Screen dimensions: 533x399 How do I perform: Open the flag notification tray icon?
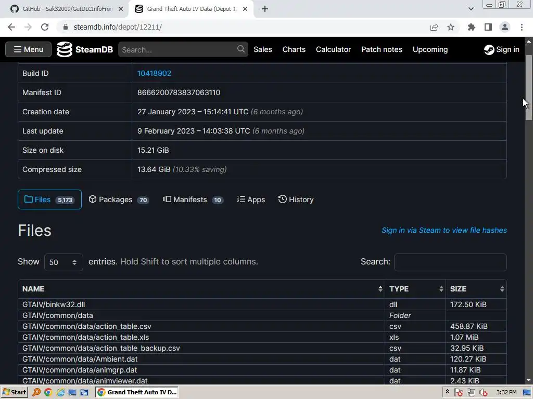[458, 393]
